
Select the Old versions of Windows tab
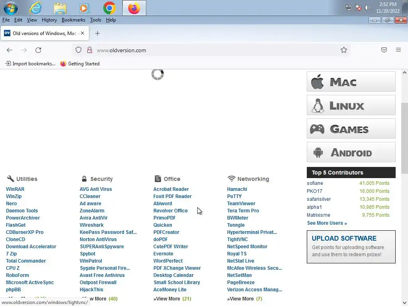(x=45, y=33)
